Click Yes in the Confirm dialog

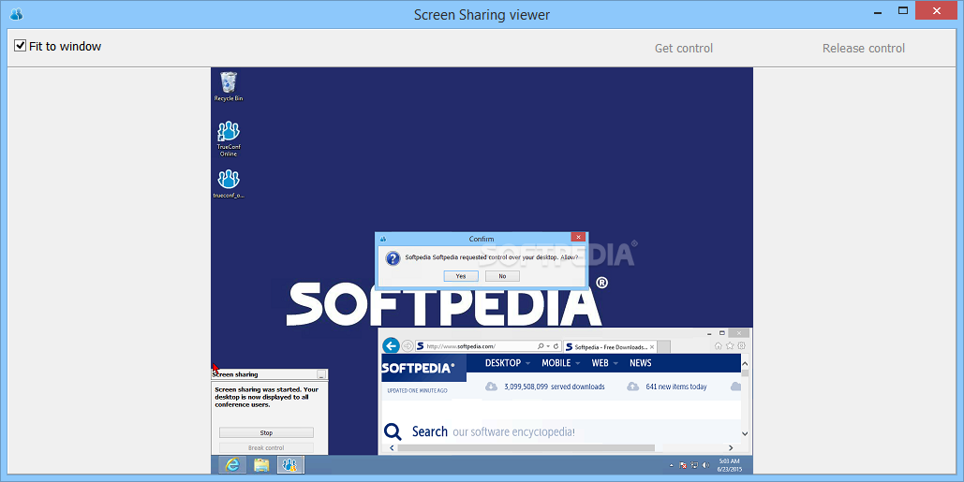pyautogui.click(x=461, y=276)
